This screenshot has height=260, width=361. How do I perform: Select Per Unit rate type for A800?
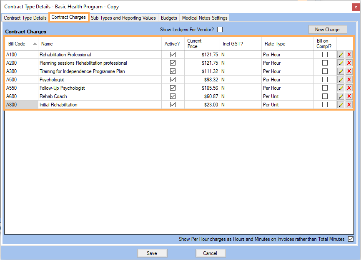click(x=288, y=105)
